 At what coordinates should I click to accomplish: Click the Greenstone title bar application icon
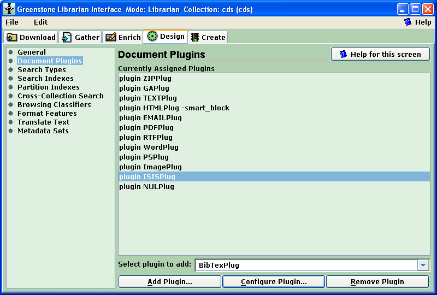(9, 9)
